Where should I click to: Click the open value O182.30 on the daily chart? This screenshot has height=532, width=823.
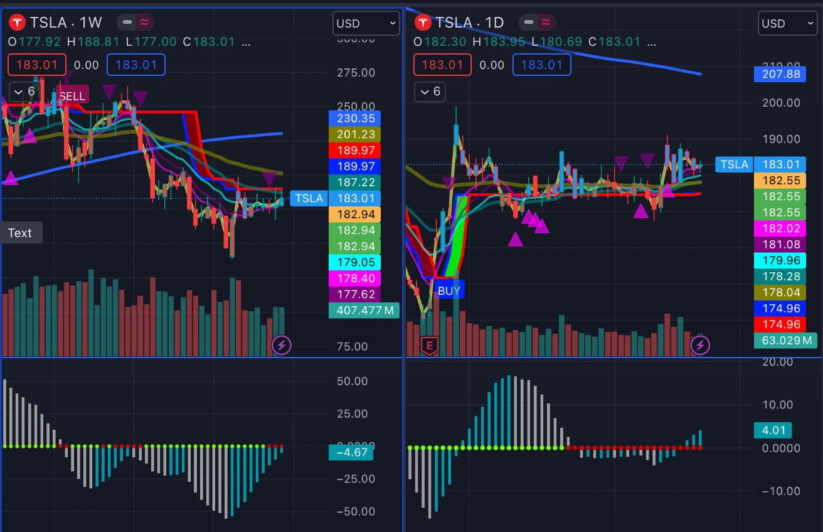[440, 42]
